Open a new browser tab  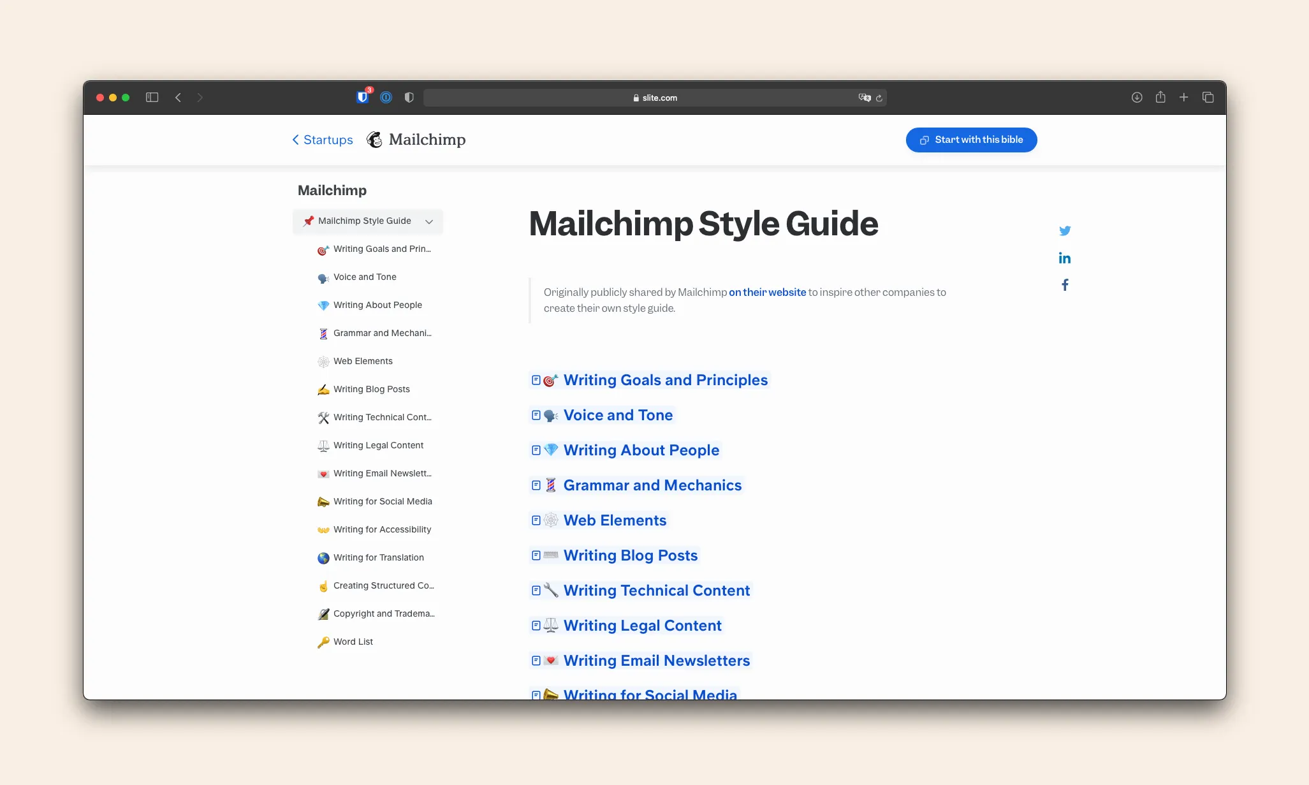tap(1184, 97)
